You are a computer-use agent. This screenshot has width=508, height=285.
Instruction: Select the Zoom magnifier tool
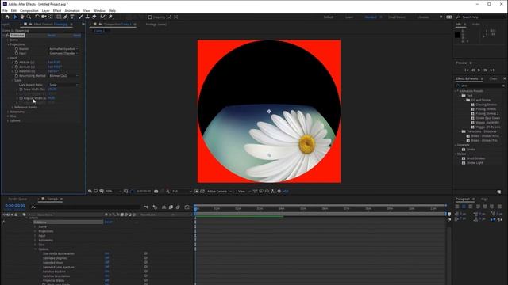point(29,17)
